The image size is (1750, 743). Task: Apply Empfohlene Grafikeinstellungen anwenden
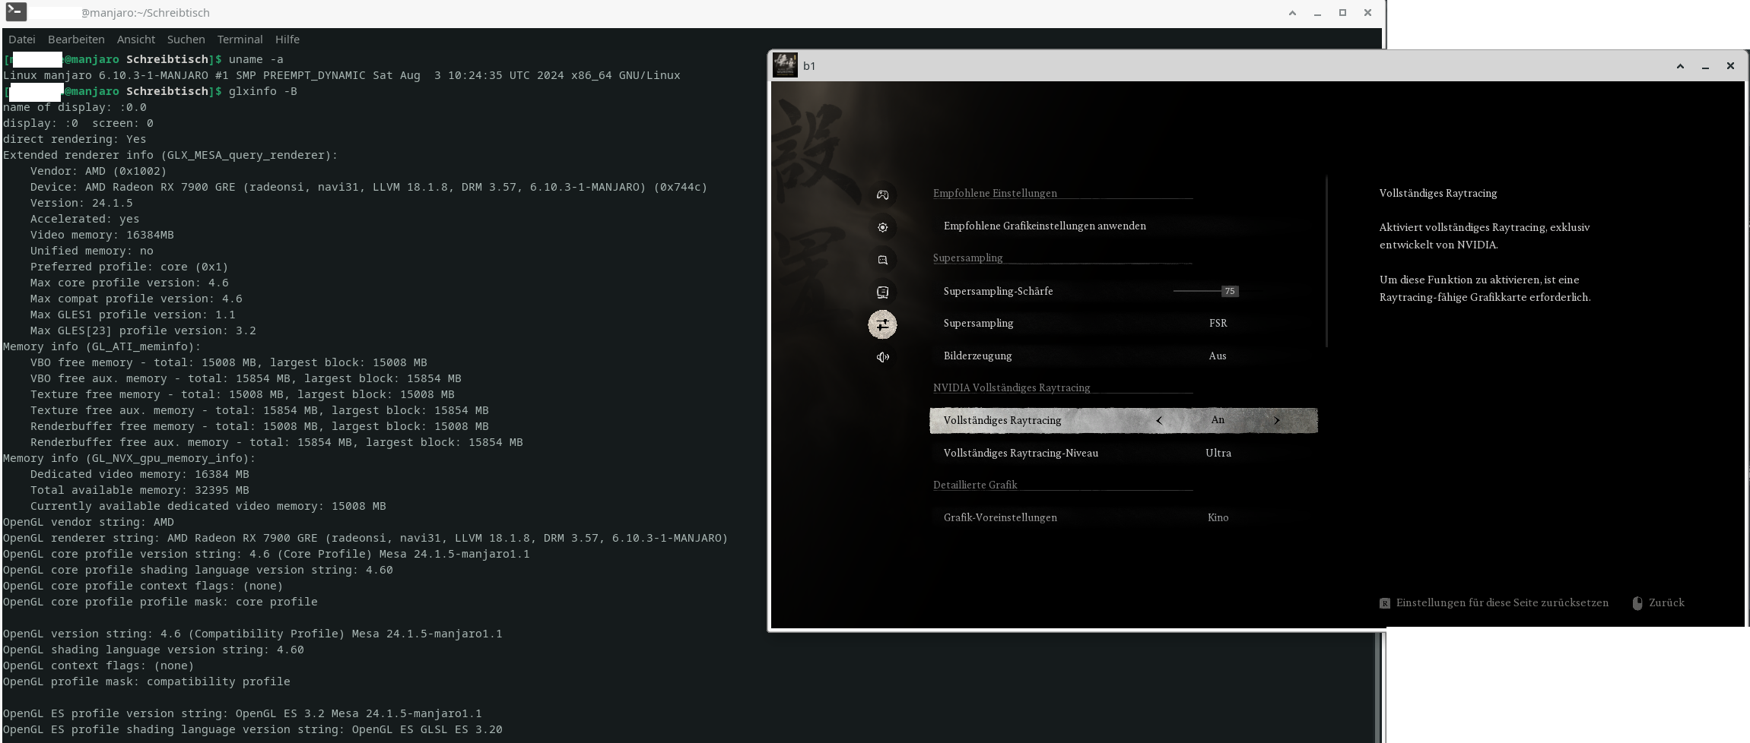(1044, 226)
